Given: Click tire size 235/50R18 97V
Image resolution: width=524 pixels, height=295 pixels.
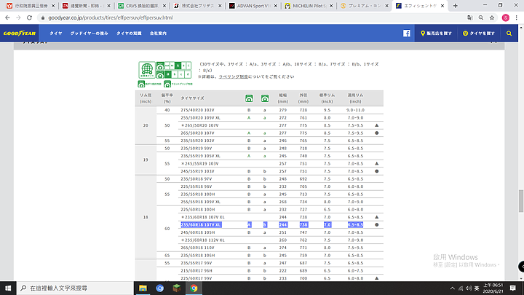Looking at the screenshot, I should pos(196,179).
